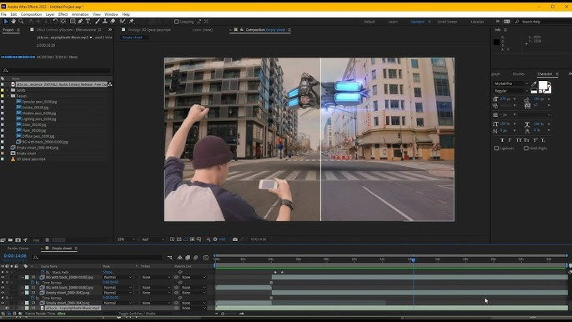The width and height of the screenshot is (572, 322).
Task: Select the Horizontal Type tool
Action: tap(88, 22)
